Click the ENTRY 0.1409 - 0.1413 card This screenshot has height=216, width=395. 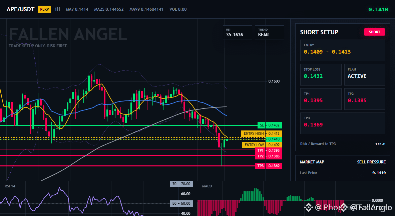pos(343,50)
